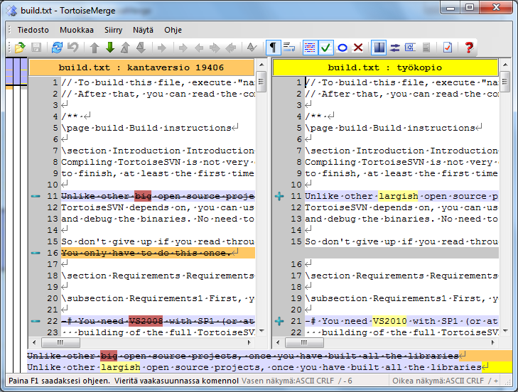Open the Näytä menu
This screenshot has height=392, width=518.
143,30
